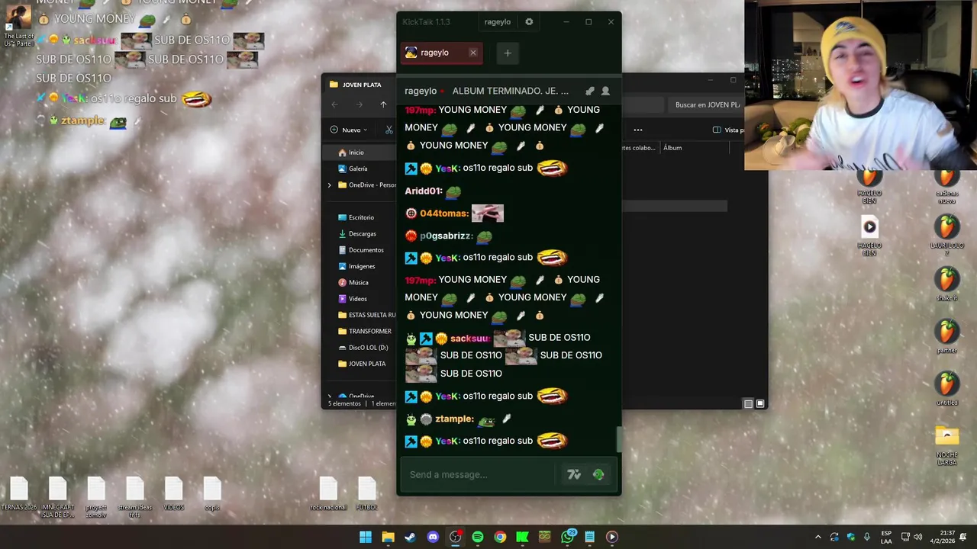Click the pin icon in chat header
This screenshot has width=977, height=549.
589,91
